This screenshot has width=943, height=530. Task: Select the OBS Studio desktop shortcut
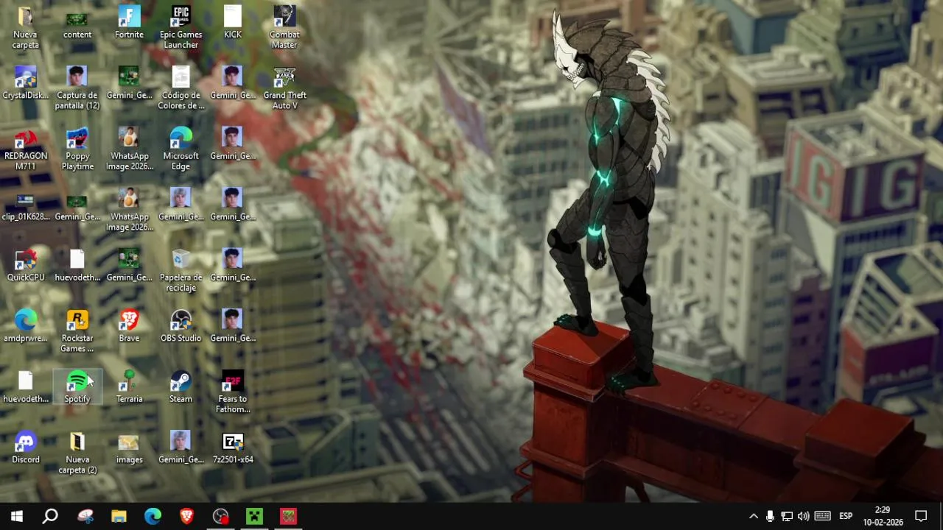pyautogui.click(x=180, y=325)
